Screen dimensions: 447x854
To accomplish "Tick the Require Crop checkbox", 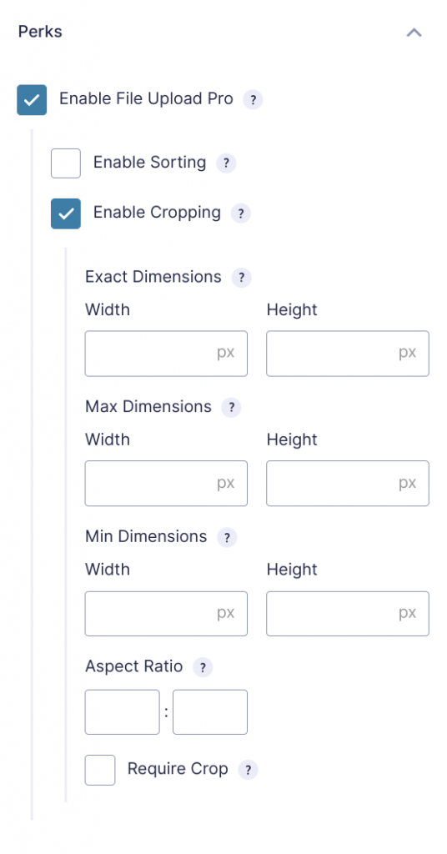I will point(100,770).
